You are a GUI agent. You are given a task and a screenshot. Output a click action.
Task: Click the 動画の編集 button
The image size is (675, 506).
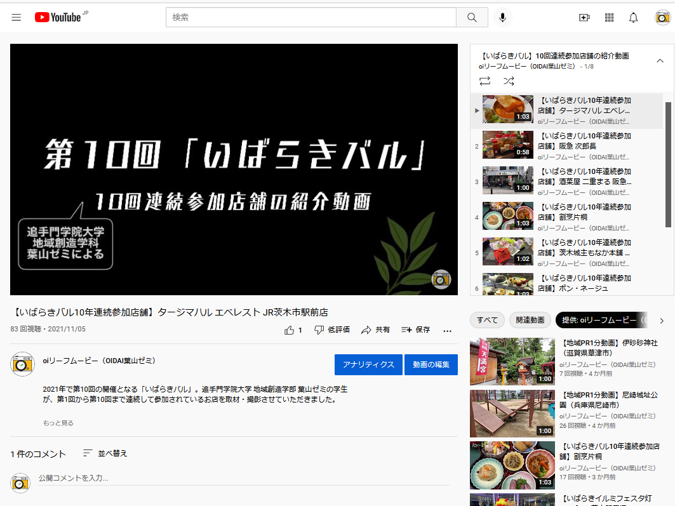click(x=431, y=364)
